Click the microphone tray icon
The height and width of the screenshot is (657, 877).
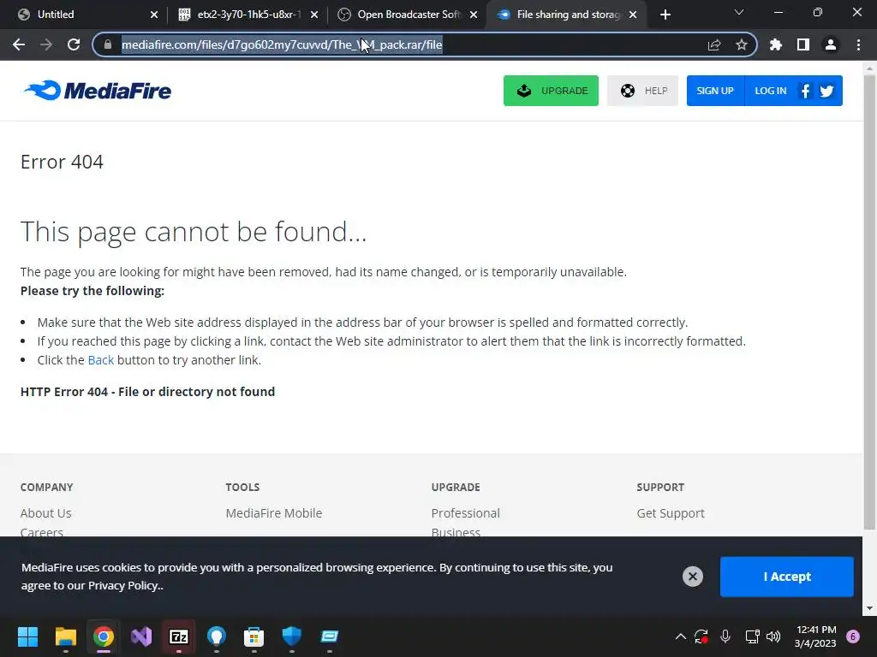(x=725, y=636)
